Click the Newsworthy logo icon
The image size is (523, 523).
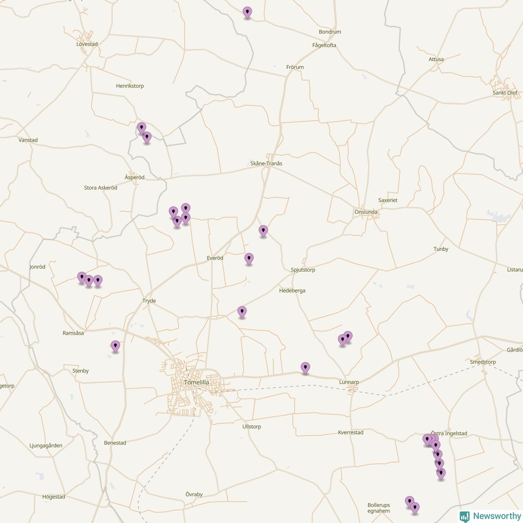click(465, 516)
